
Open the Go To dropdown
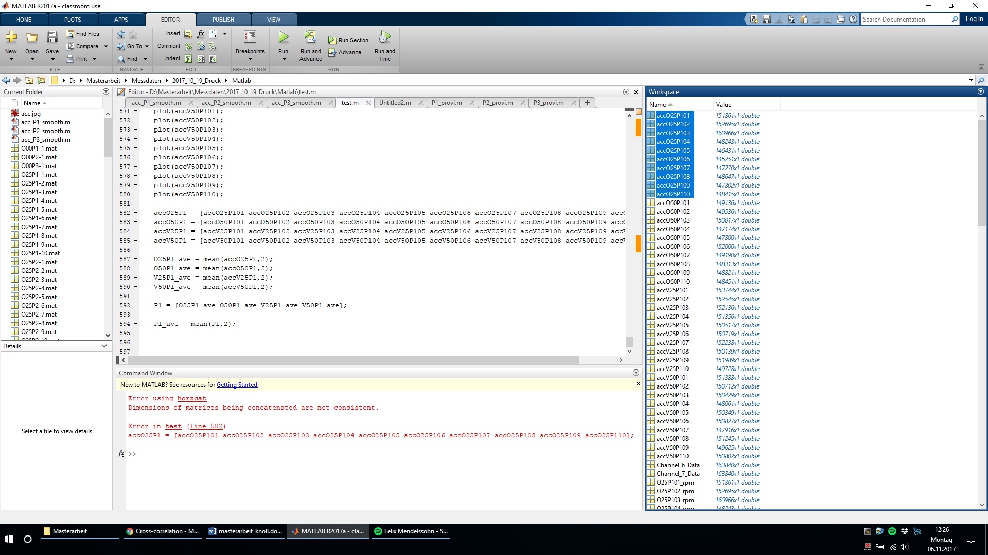click(x=147, y=46)
